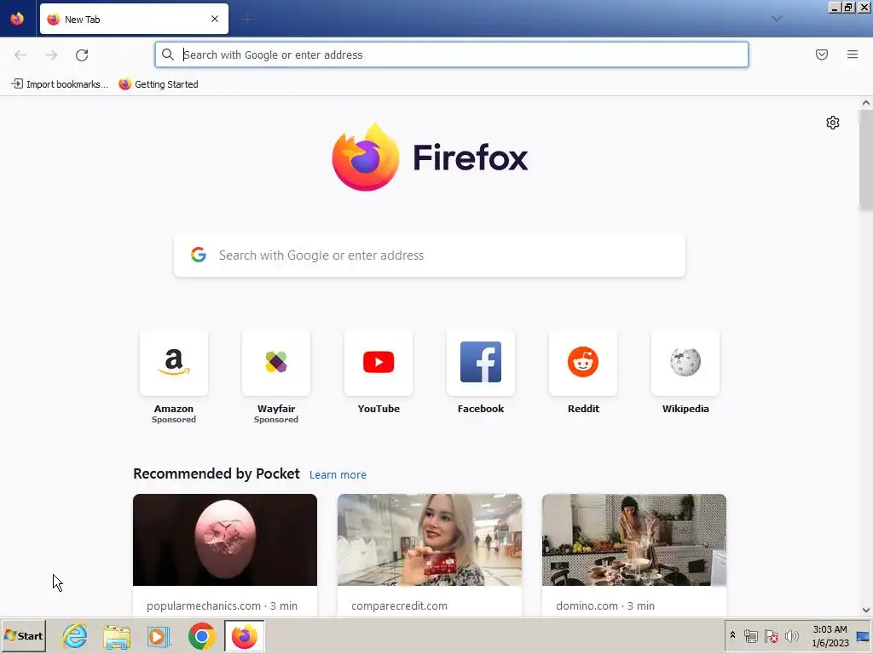Viewport: 873px width, 654px height.
Task: Click the volume speaker tray icon
Action: [x=791, y=635]
